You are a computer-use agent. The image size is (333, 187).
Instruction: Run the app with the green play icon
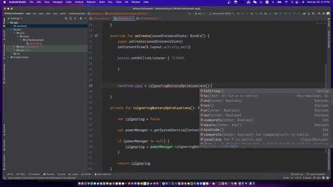(x=238, y=14)
